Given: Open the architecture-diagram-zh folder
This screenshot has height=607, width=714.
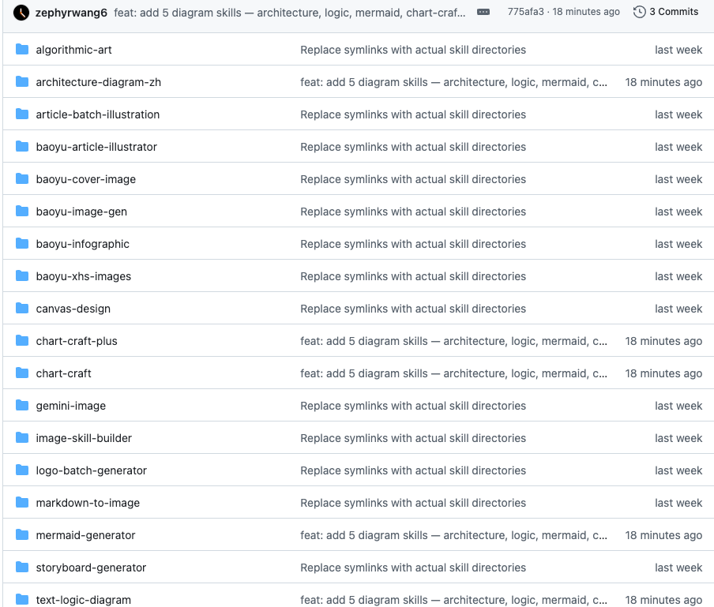Looking at the screenshot, I should point(98,82).
